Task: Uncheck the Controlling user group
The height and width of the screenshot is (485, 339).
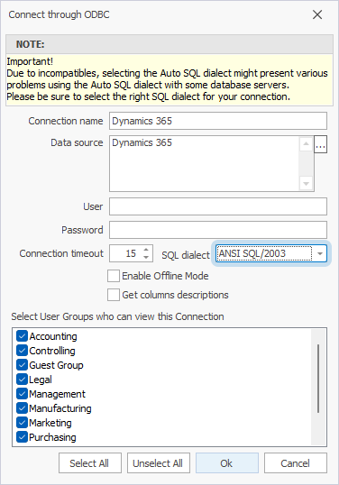Action: [22, 351]
